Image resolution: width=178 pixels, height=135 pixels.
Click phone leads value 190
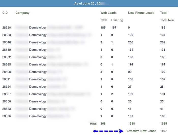pos(130,94)
